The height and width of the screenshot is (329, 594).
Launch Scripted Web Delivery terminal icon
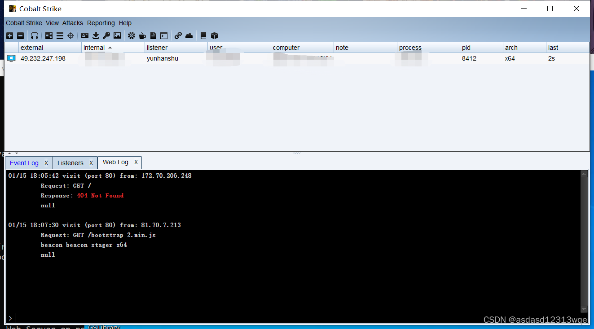[164, 35]
